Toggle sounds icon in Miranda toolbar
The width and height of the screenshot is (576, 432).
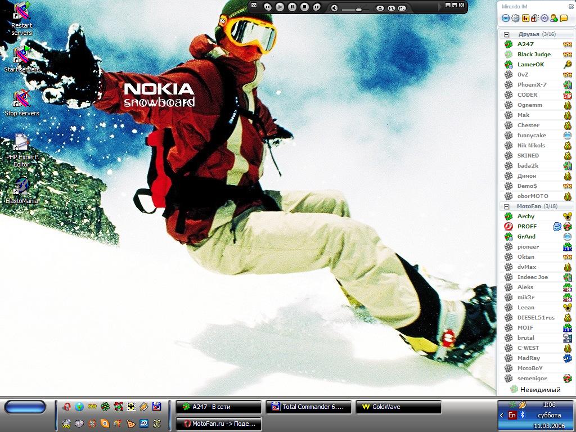[x=534, y=18]
